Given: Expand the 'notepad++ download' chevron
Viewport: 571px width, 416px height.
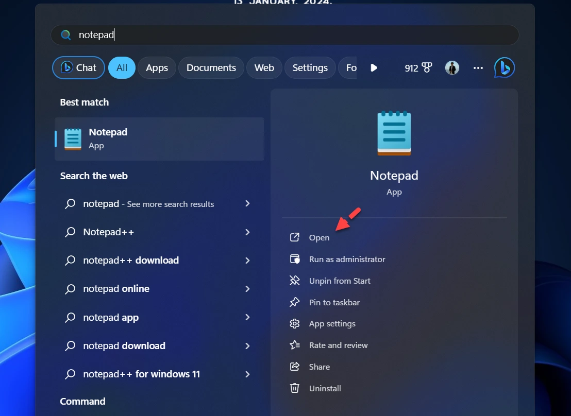Looking at the screenshot, I should (248, 260).
